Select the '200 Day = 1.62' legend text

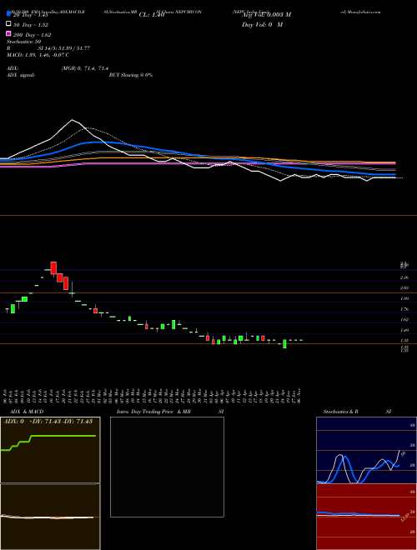32,35
